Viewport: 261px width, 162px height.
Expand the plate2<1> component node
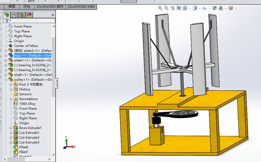6,51
